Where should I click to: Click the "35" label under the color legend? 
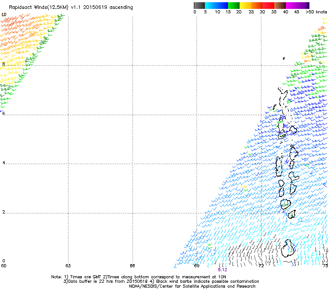tap(274, 12)
